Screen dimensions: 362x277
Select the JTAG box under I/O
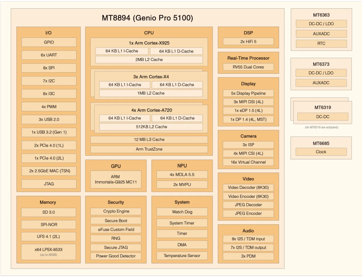pos(49,184)
